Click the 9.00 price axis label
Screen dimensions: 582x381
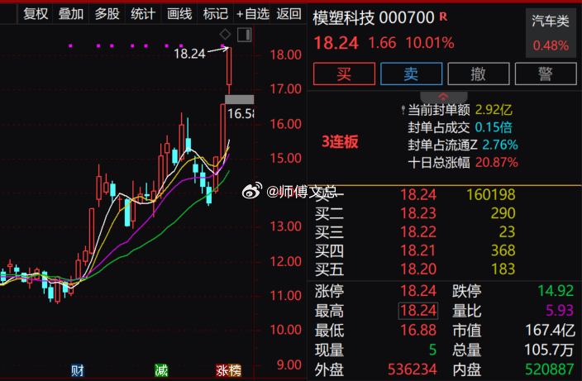[x=289, y=365]
